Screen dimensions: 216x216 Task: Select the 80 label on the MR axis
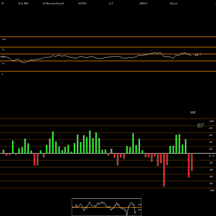coord(211,128)
